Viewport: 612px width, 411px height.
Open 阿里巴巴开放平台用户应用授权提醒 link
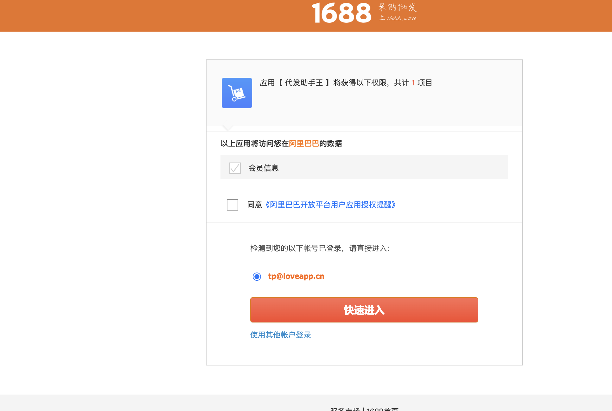[330, 205]
